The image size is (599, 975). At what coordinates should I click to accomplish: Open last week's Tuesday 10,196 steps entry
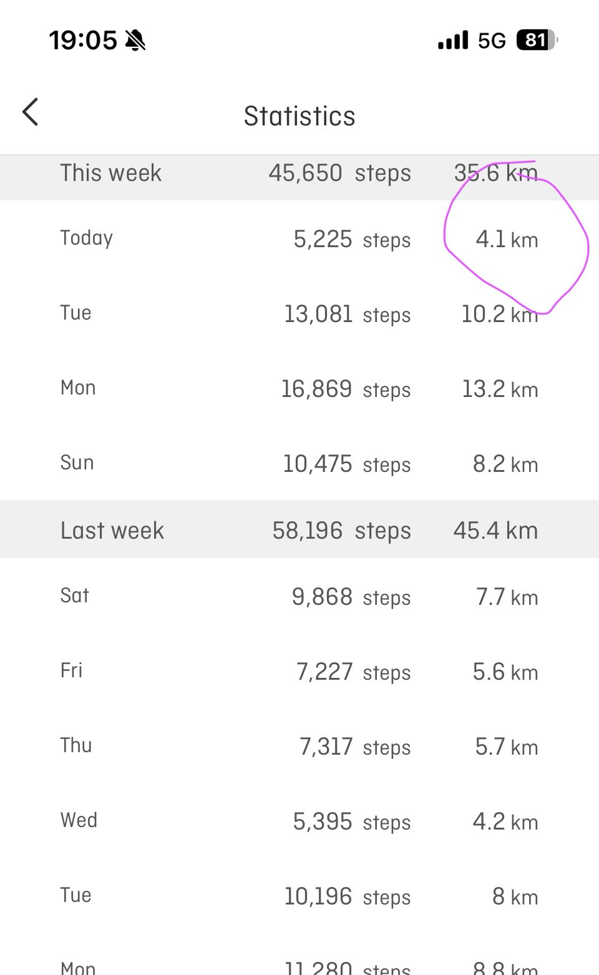[299, 896]
